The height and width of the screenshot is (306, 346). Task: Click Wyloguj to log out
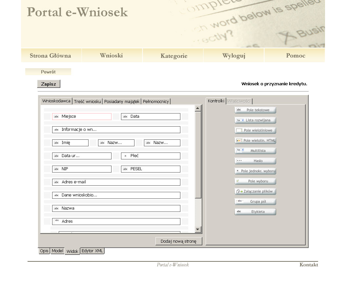coord(234,55)
